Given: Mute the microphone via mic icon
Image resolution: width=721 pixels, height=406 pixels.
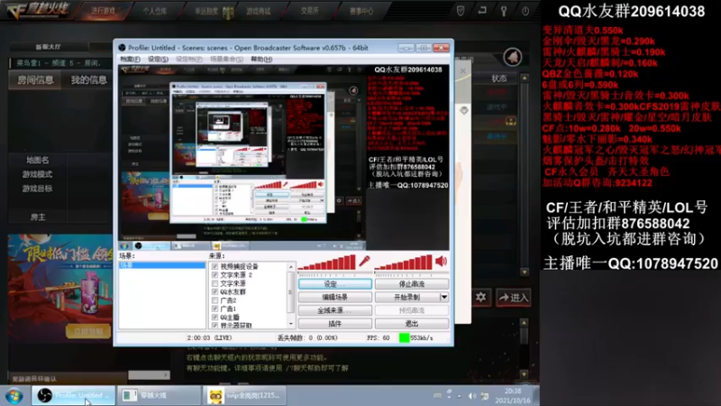Looking at the screenshot, I should click(x=364, y=262).
